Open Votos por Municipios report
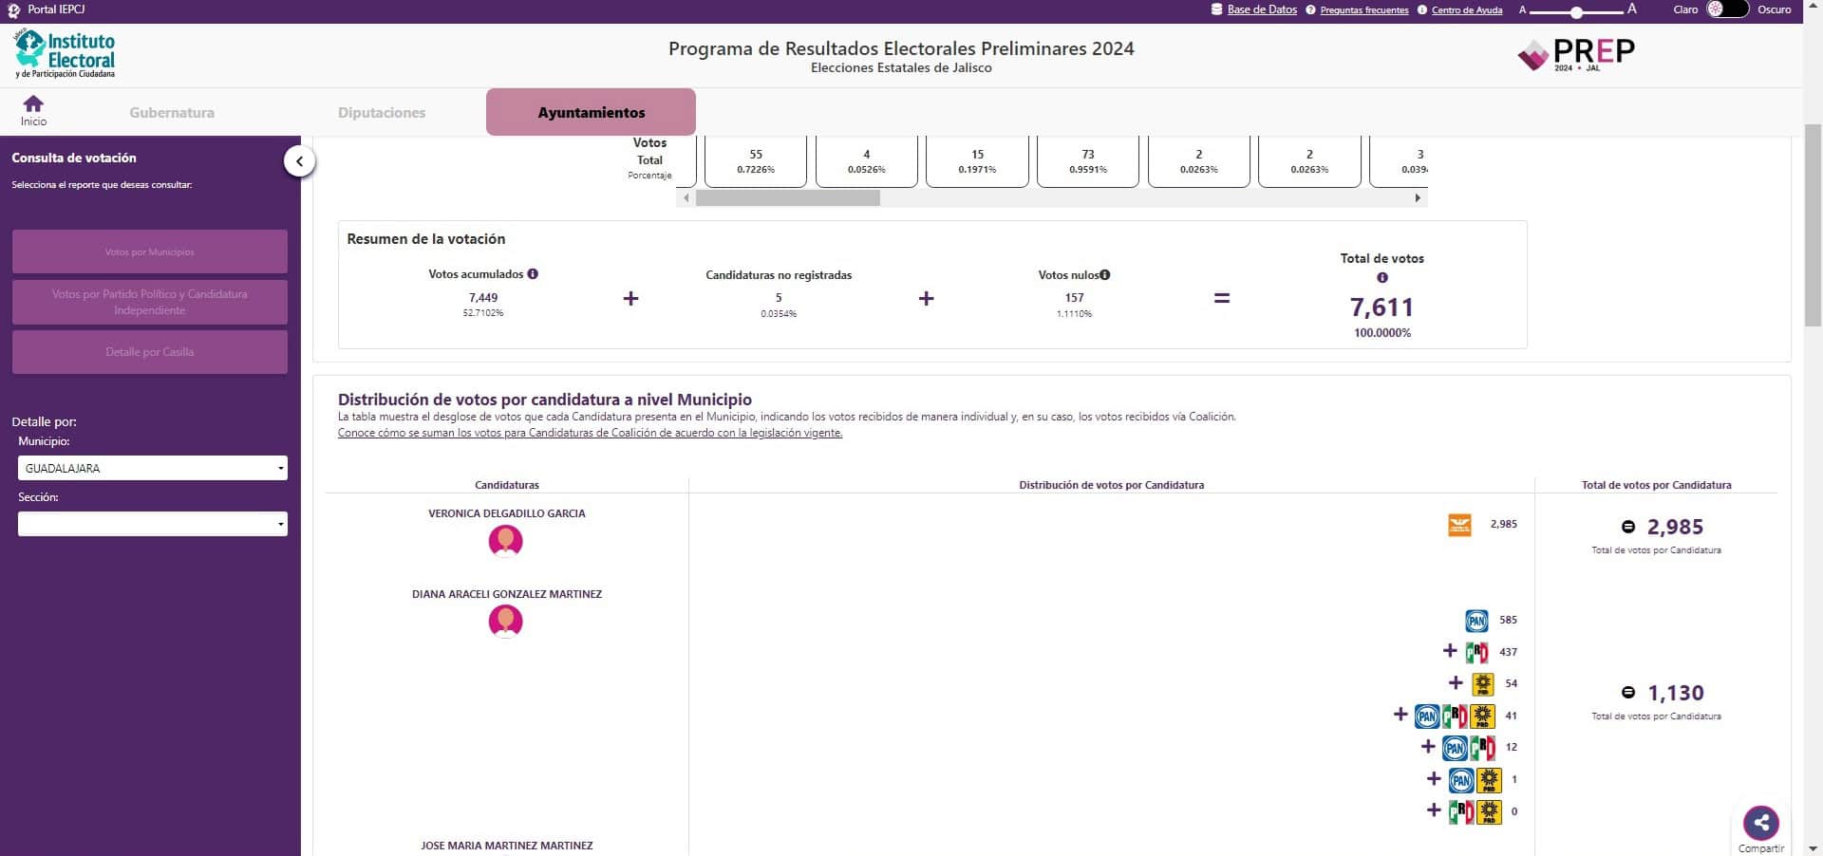Screen dimensions: 1823x856 pos(150,251)
